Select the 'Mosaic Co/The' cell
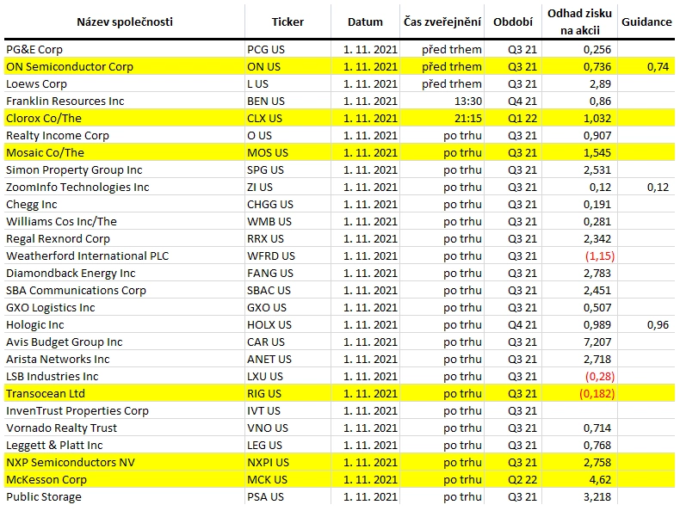The image size is (680, 511). [125, 152]
